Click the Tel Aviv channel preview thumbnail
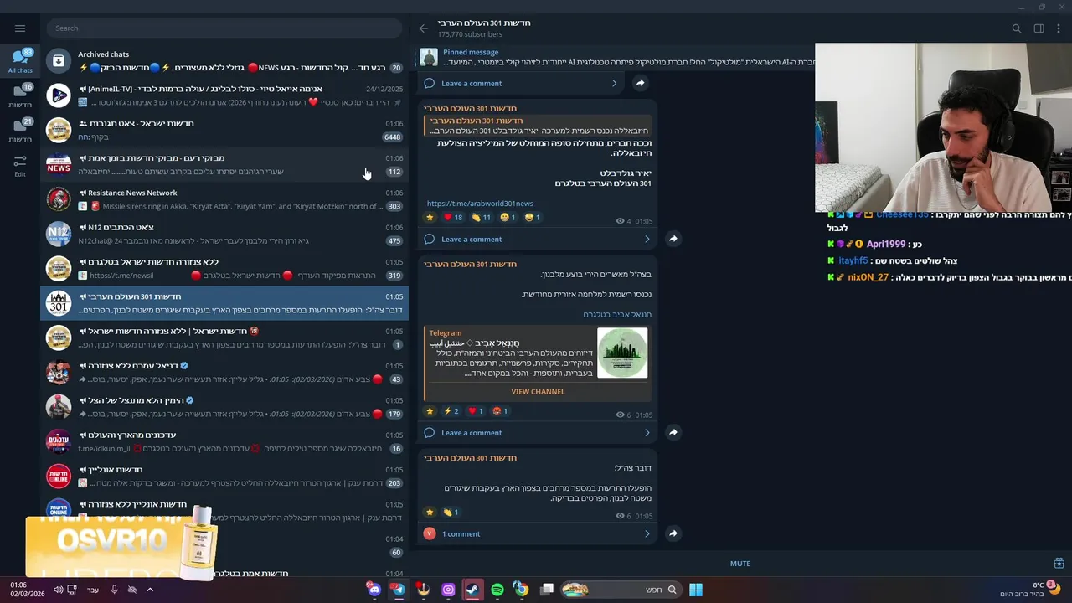The height and width of the screenshot is (603, 1072). point(622,353)
